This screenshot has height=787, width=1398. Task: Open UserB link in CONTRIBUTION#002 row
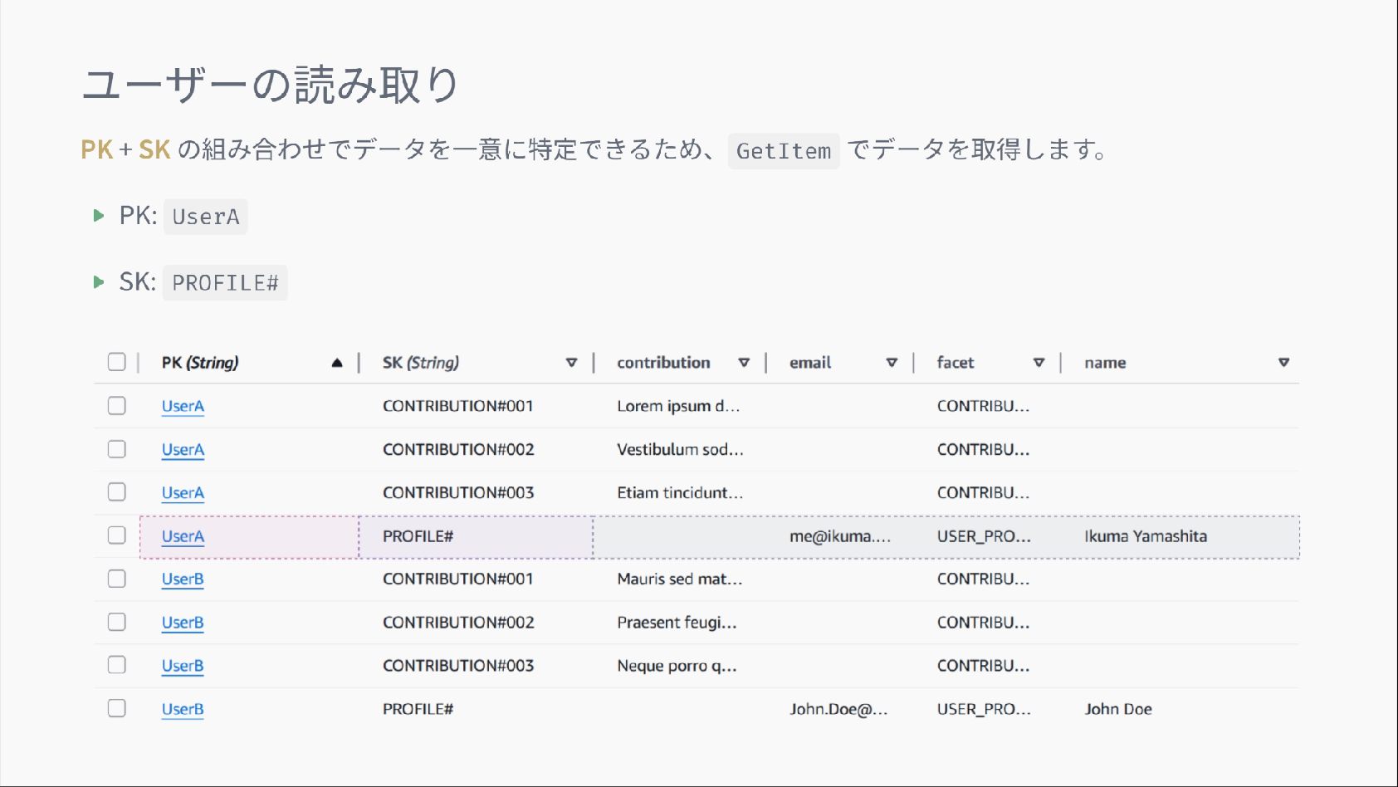(x=183, y=623)
